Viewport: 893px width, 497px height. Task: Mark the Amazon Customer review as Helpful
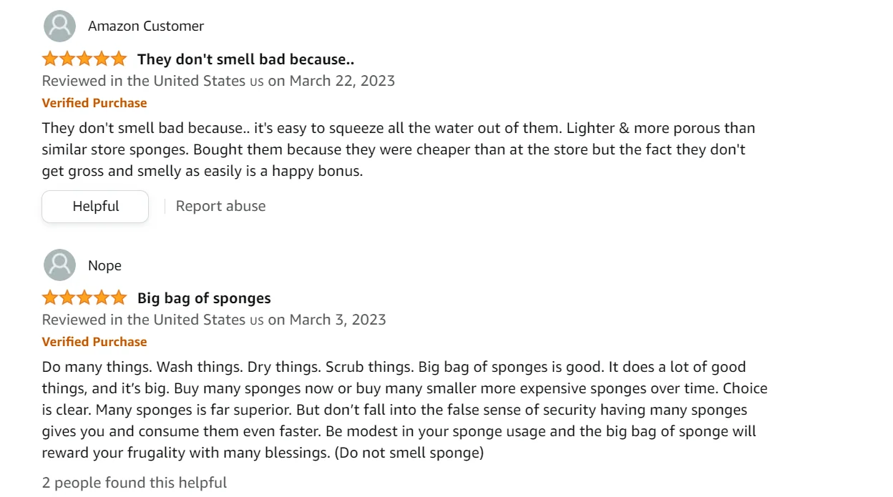[95, 206]
